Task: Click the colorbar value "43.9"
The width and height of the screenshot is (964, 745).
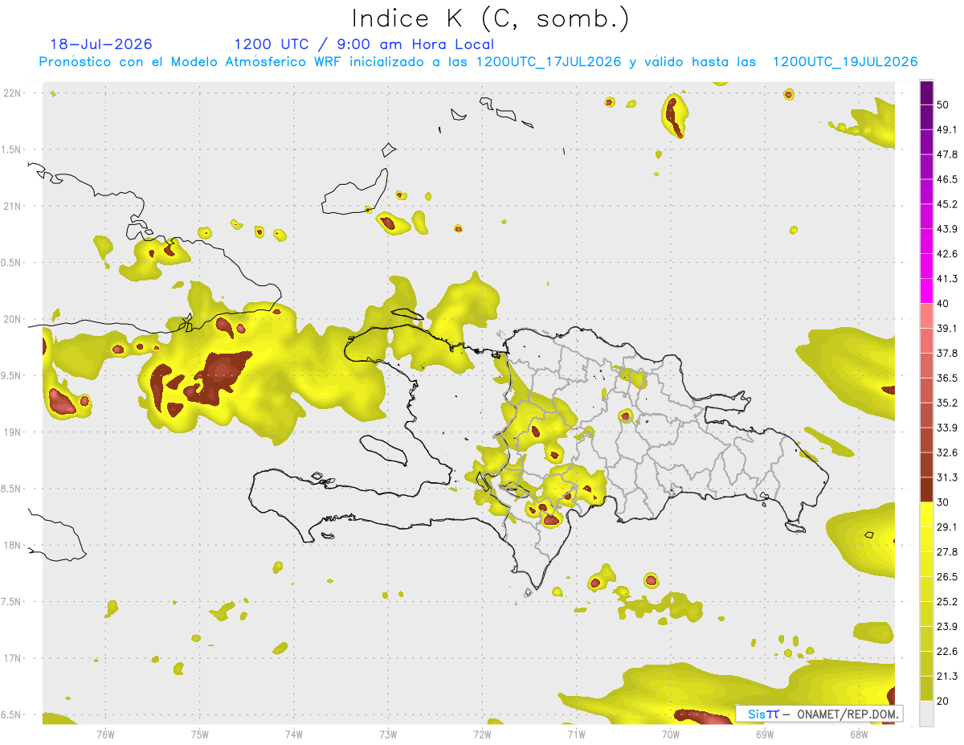Action: pyautogui.click(x=947, y=229)
